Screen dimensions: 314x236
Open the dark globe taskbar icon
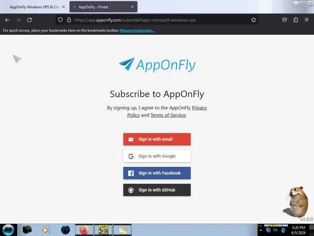click(65, 230)
